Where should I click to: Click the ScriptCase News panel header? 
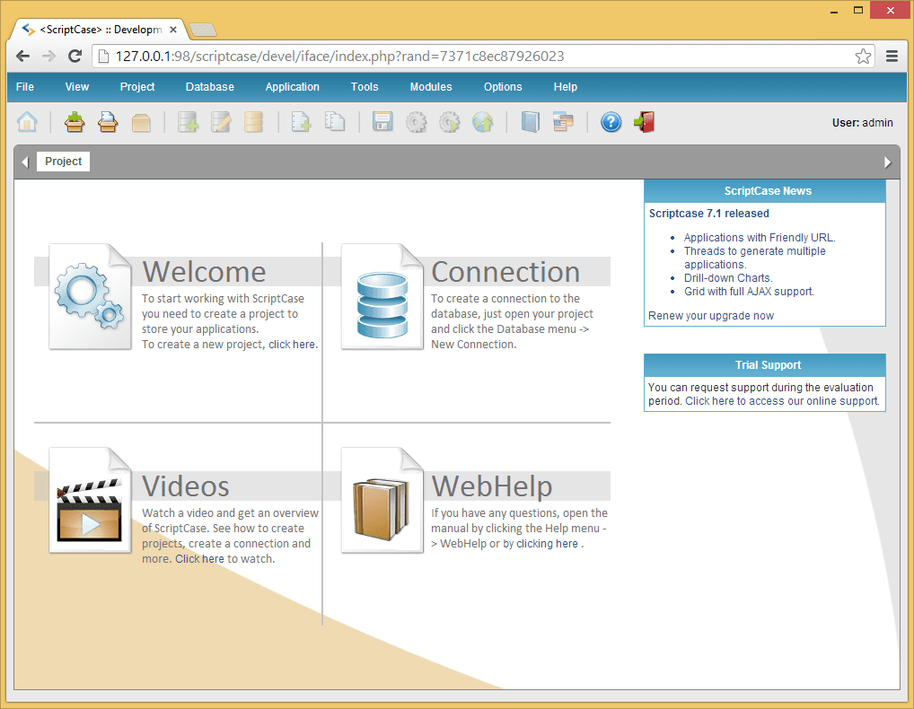click(x=765, y=191)
